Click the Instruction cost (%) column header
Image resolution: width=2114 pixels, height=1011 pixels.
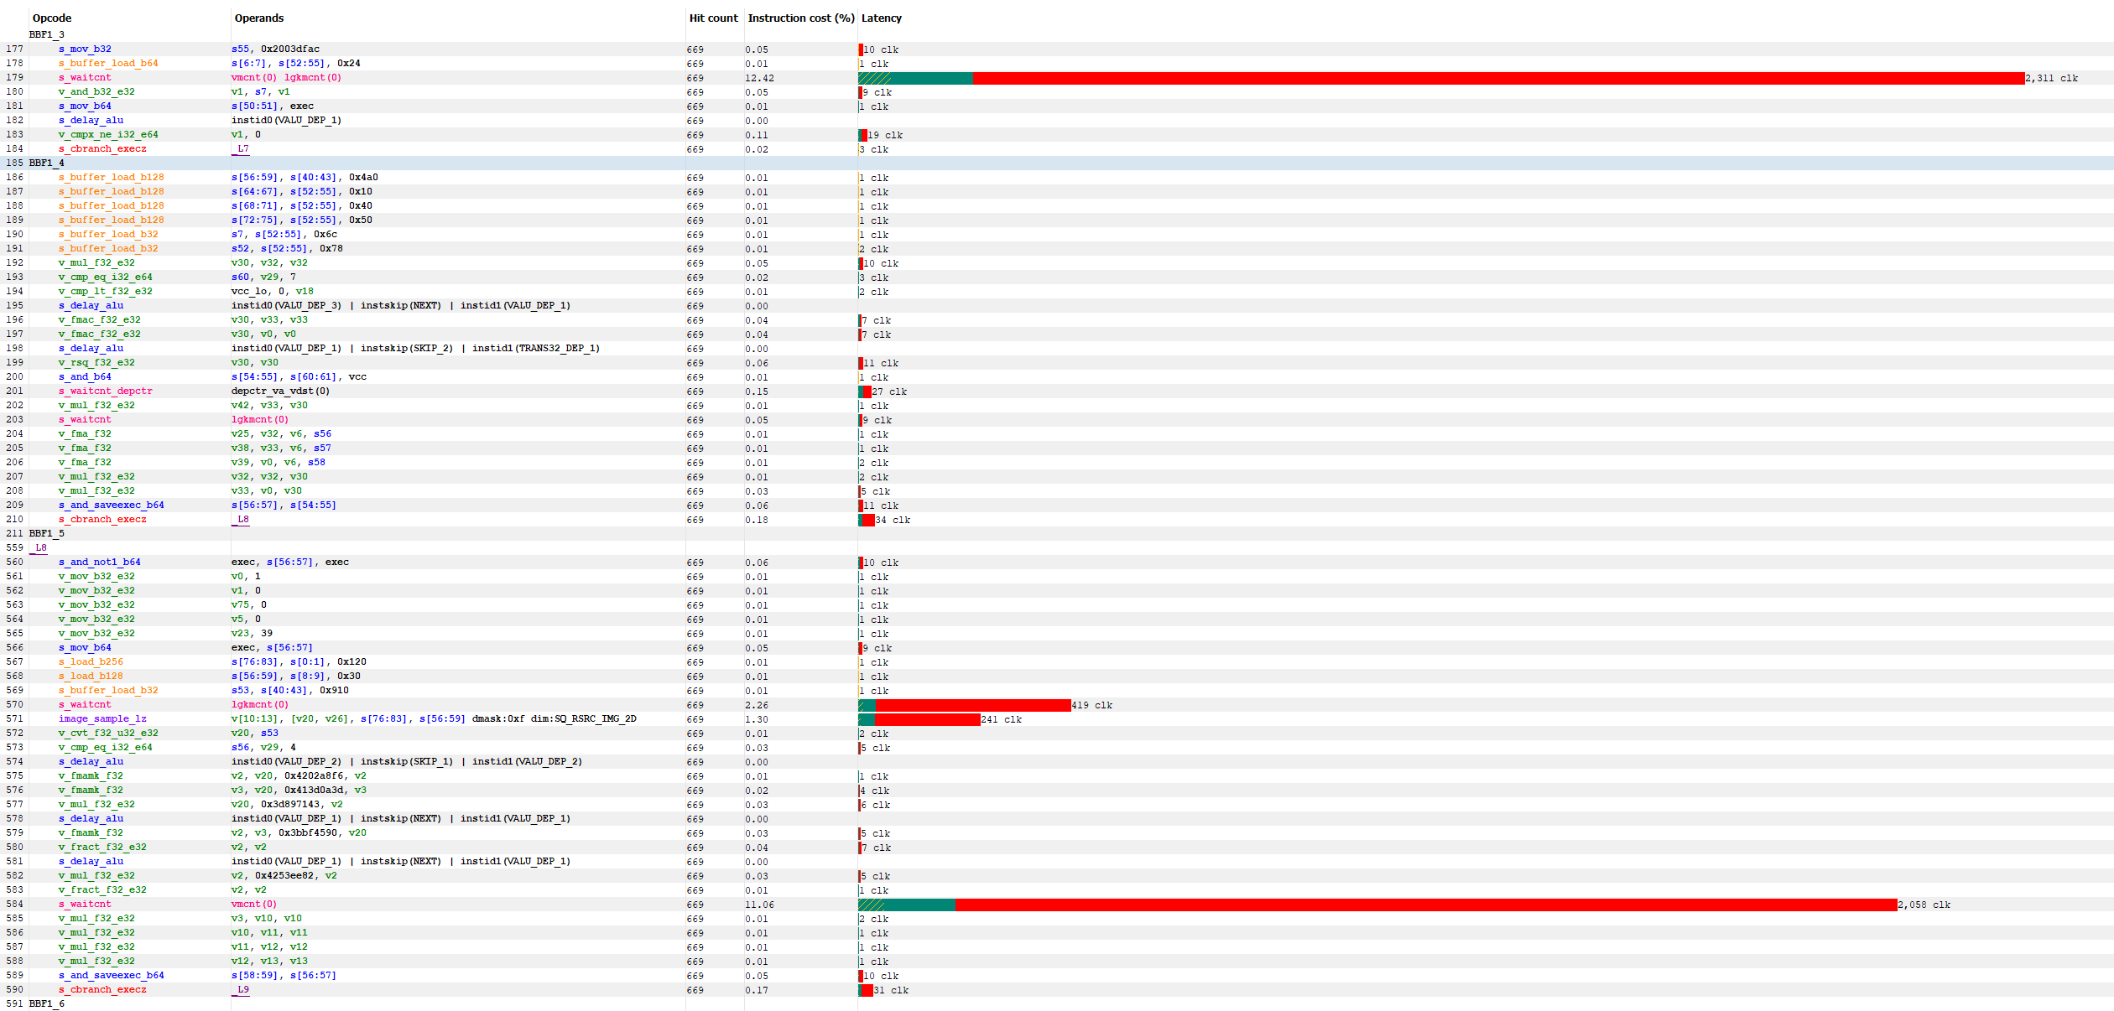tap(800, 18)
